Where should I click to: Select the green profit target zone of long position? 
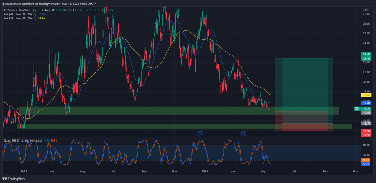click(304, 85)
